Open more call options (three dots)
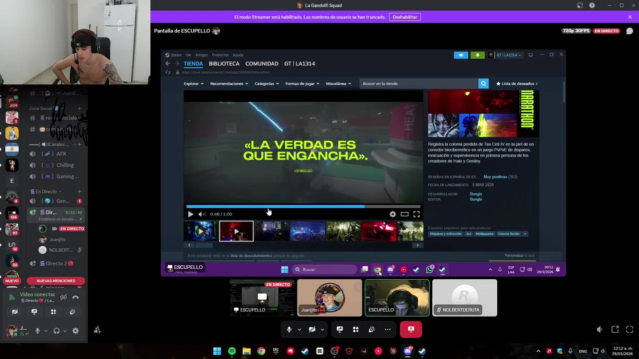Image resolution: width=639 pixels, height=359 pixels. point(387,330)
